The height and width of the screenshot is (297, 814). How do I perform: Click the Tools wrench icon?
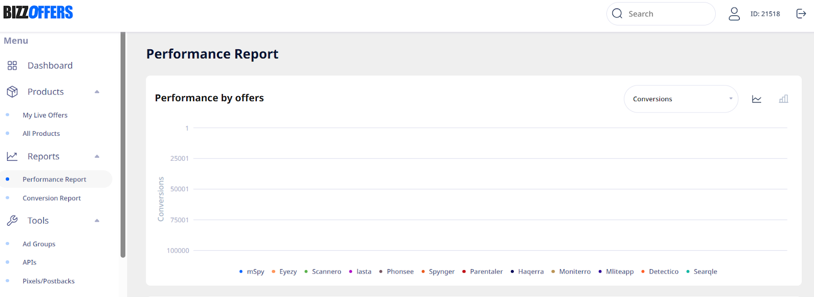pyautogui.click(x=12, y=220)
